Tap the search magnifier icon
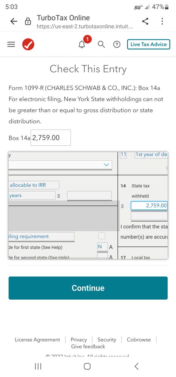Image resolution: width=176 pixels, height=377 pixels. pyautogui.click(x=101, y=44)
